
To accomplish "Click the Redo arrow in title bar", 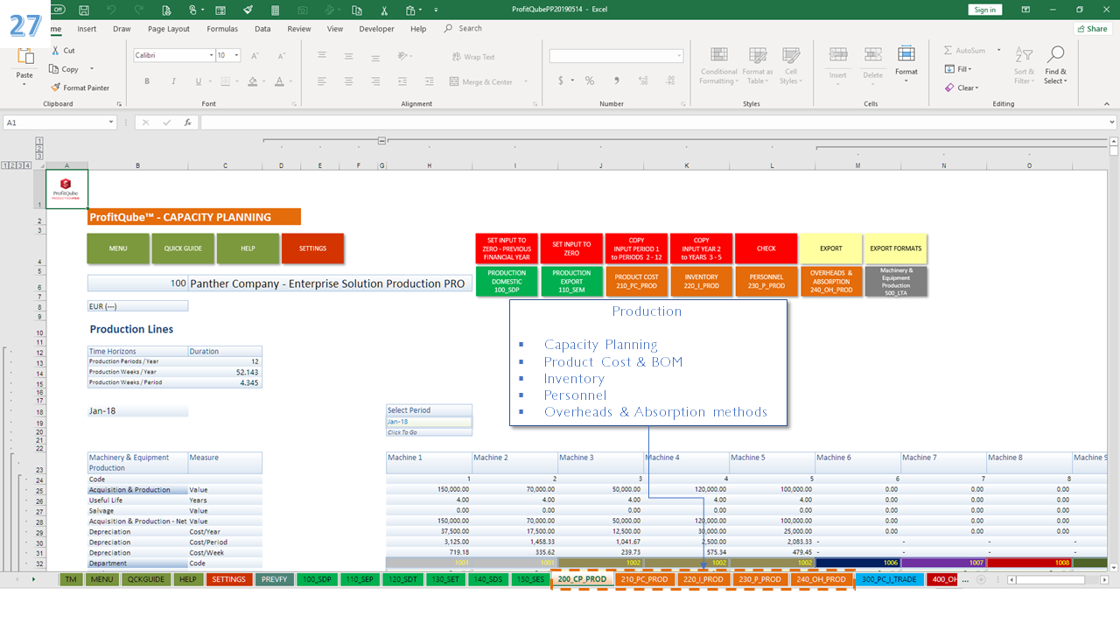I will (x=138, y=10).
